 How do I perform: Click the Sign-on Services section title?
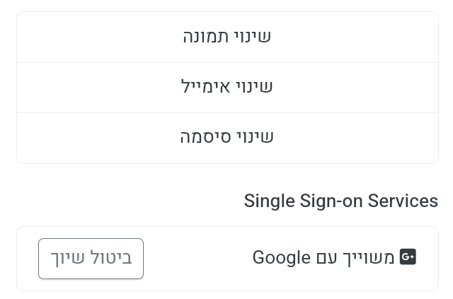pos(340,201)
